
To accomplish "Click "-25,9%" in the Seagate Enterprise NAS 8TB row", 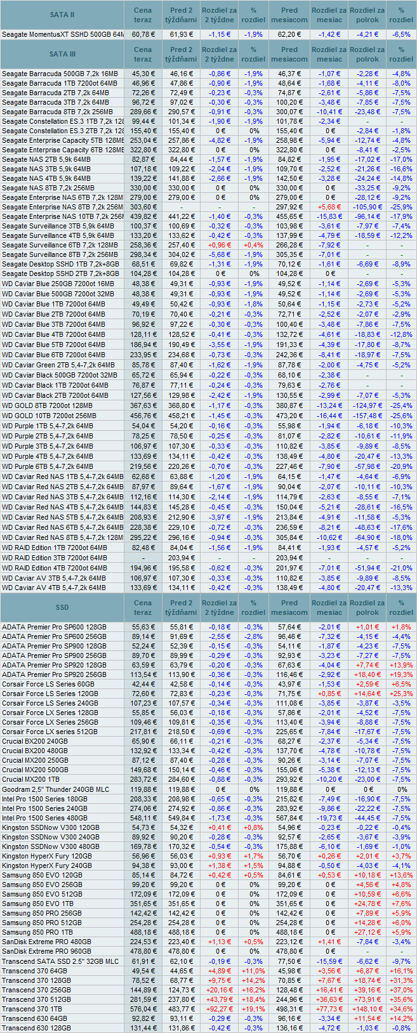I will tap(401, 207).
